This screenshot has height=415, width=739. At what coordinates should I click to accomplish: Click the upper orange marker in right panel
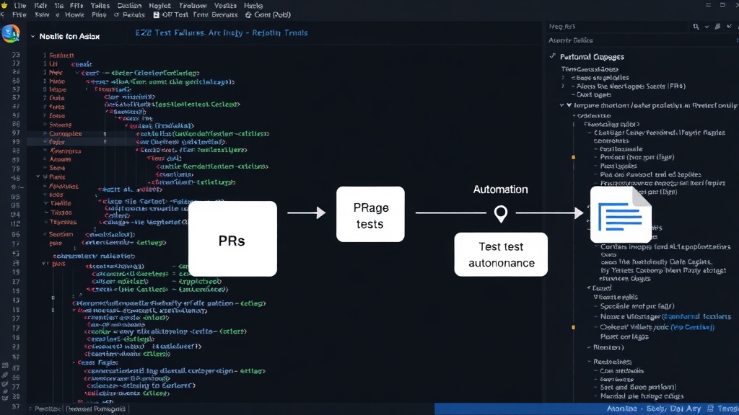tap(573, 157)
